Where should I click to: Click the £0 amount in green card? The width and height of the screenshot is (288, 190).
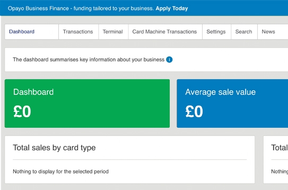point(22,111)
